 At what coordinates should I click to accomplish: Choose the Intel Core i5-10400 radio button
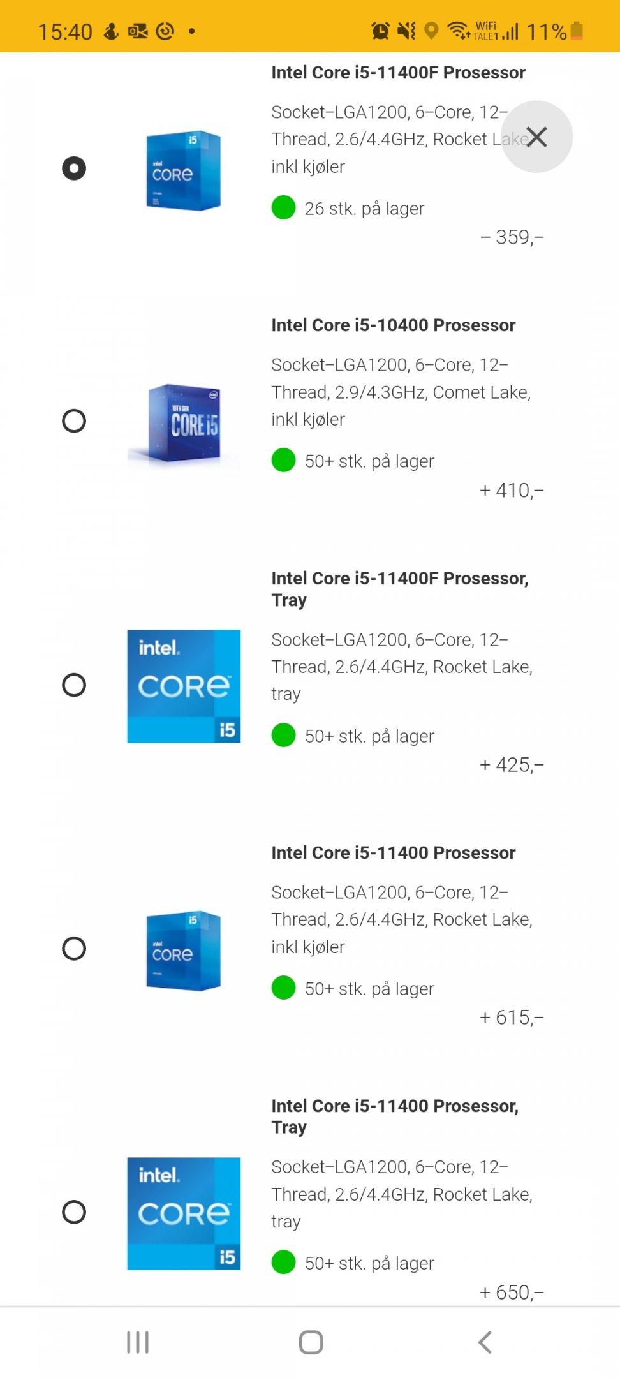coord(74,421)
